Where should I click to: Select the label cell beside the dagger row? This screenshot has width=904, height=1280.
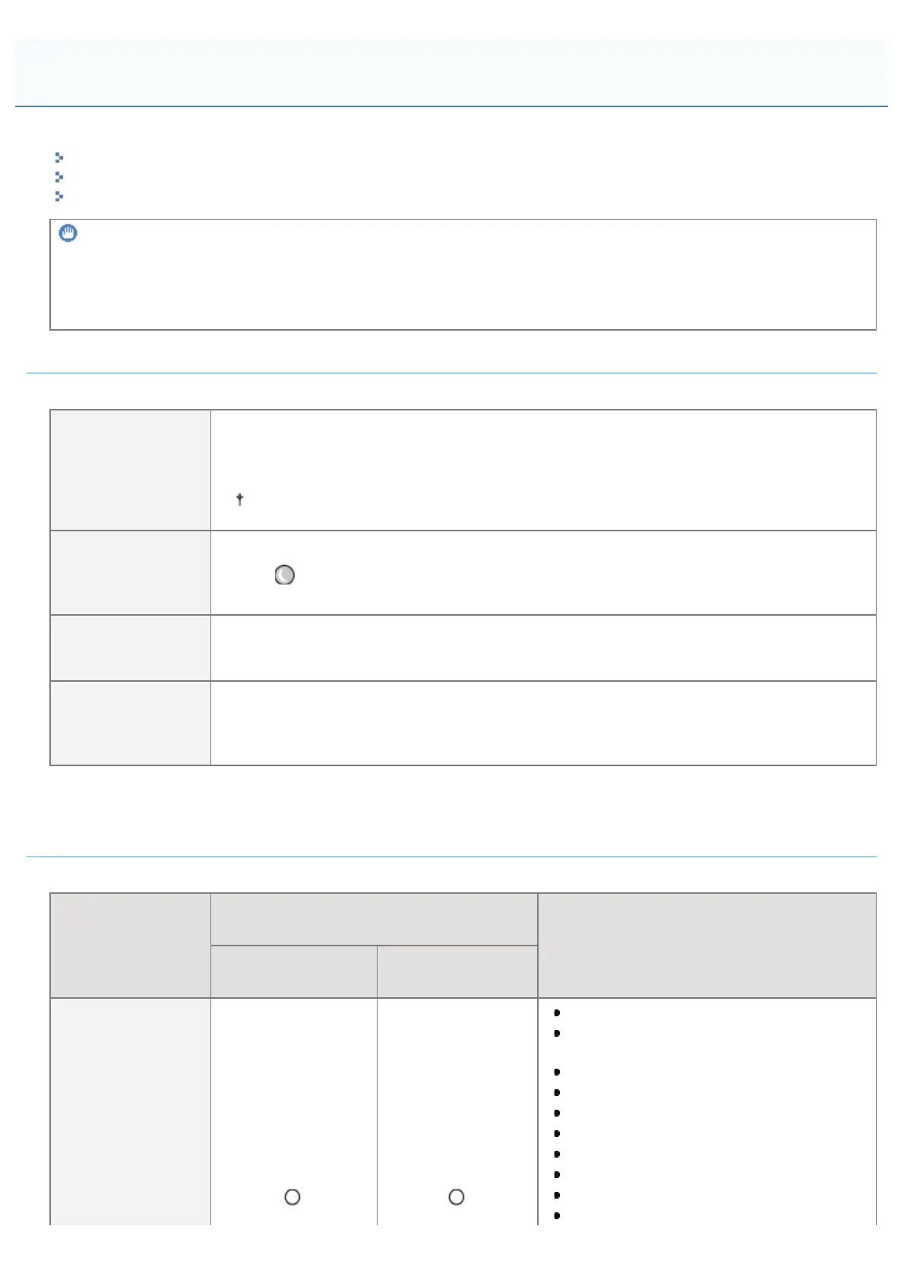click(130, 470)
